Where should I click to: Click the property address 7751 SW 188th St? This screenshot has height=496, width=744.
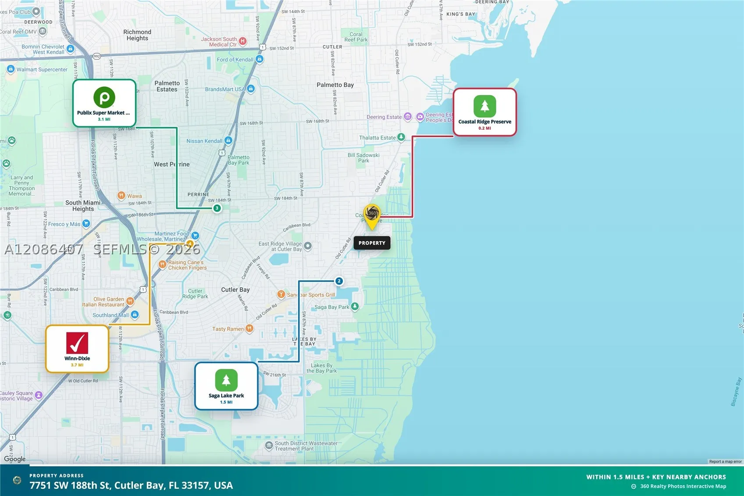[131, 485]
